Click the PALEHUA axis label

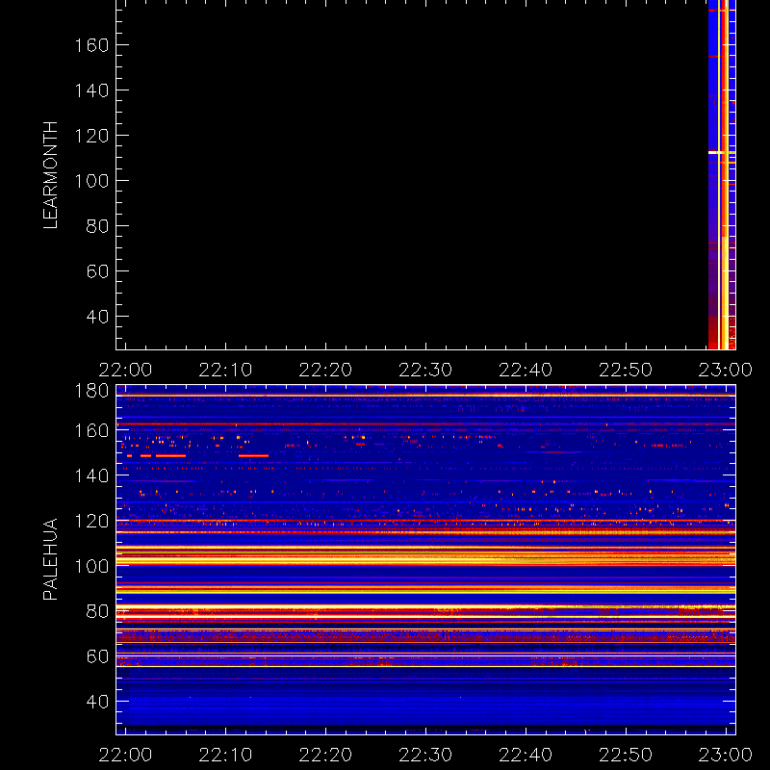pos(51,559)
